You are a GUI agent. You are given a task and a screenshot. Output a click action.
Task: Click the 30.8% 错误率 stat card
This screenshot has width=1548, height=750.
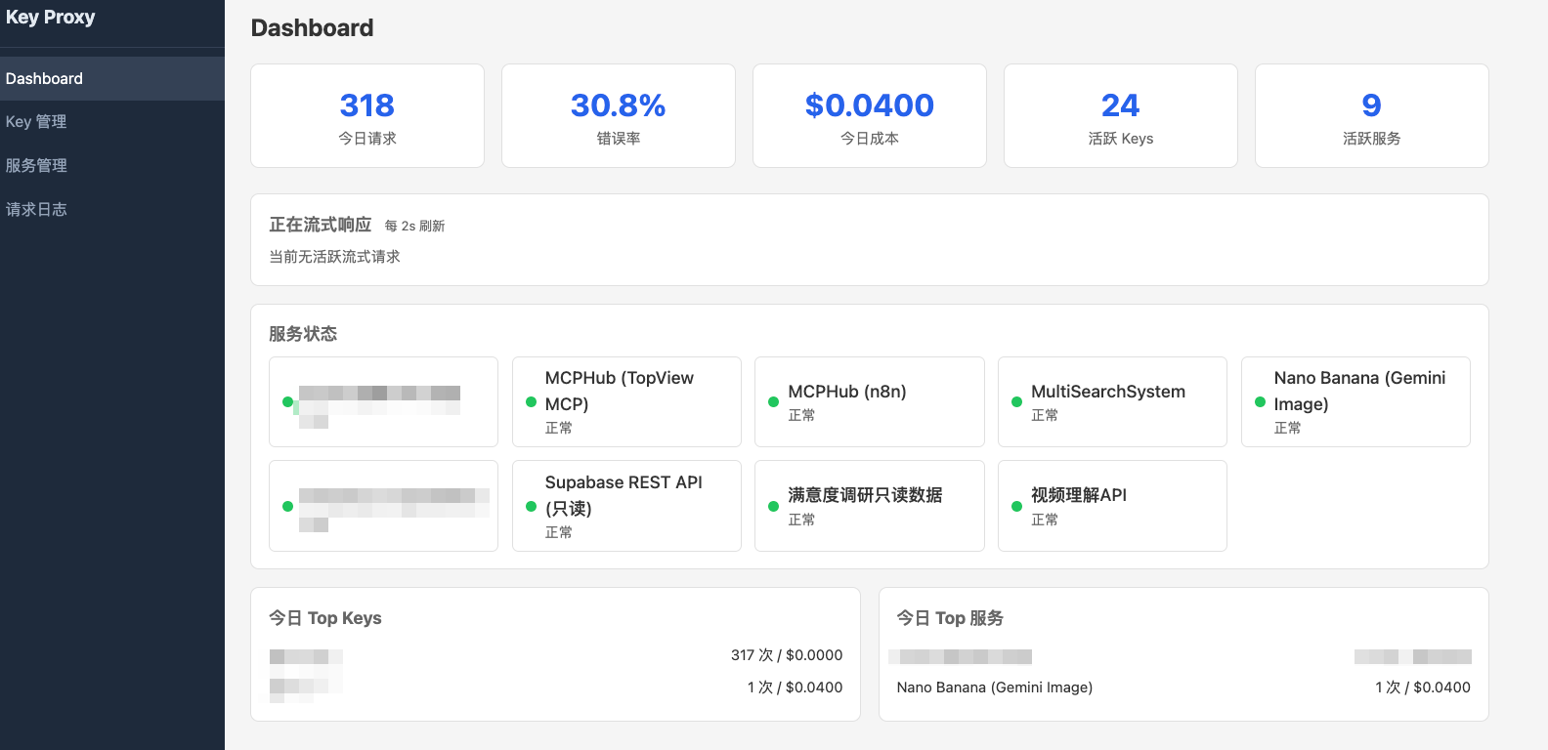tap(619, 116)
